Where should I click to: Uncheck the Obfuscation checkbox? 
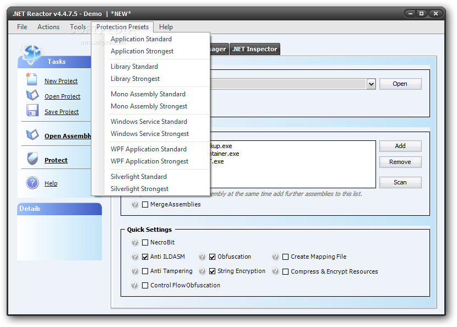[212, 257]
